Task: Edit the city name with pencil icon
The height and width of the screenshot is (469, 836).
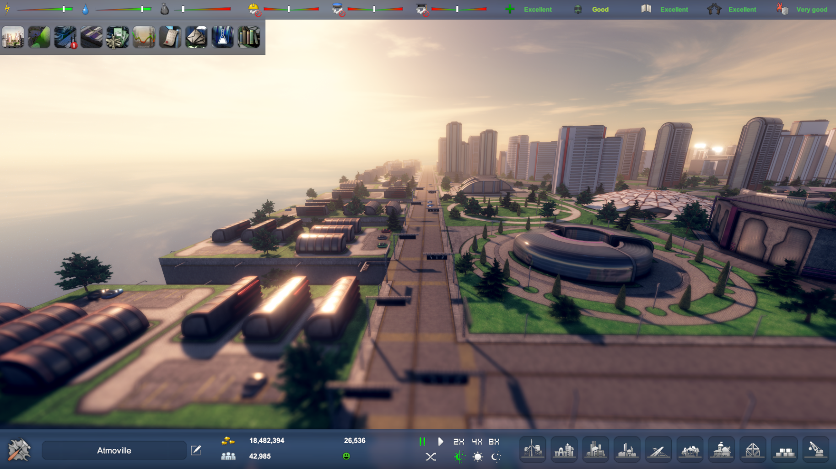Action: point(196,450)
